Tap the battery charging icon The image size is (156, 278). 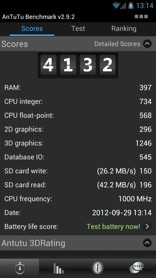[131, 5]
